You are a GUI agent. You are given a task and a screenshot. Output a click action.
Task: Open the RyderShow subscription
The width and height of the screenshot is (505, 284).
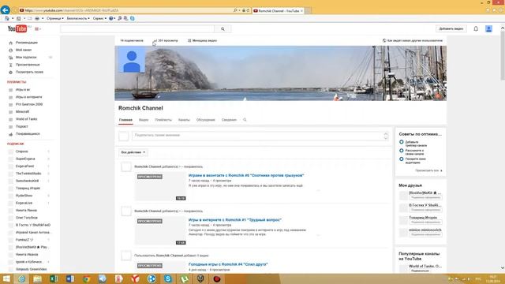coord(24,196)
